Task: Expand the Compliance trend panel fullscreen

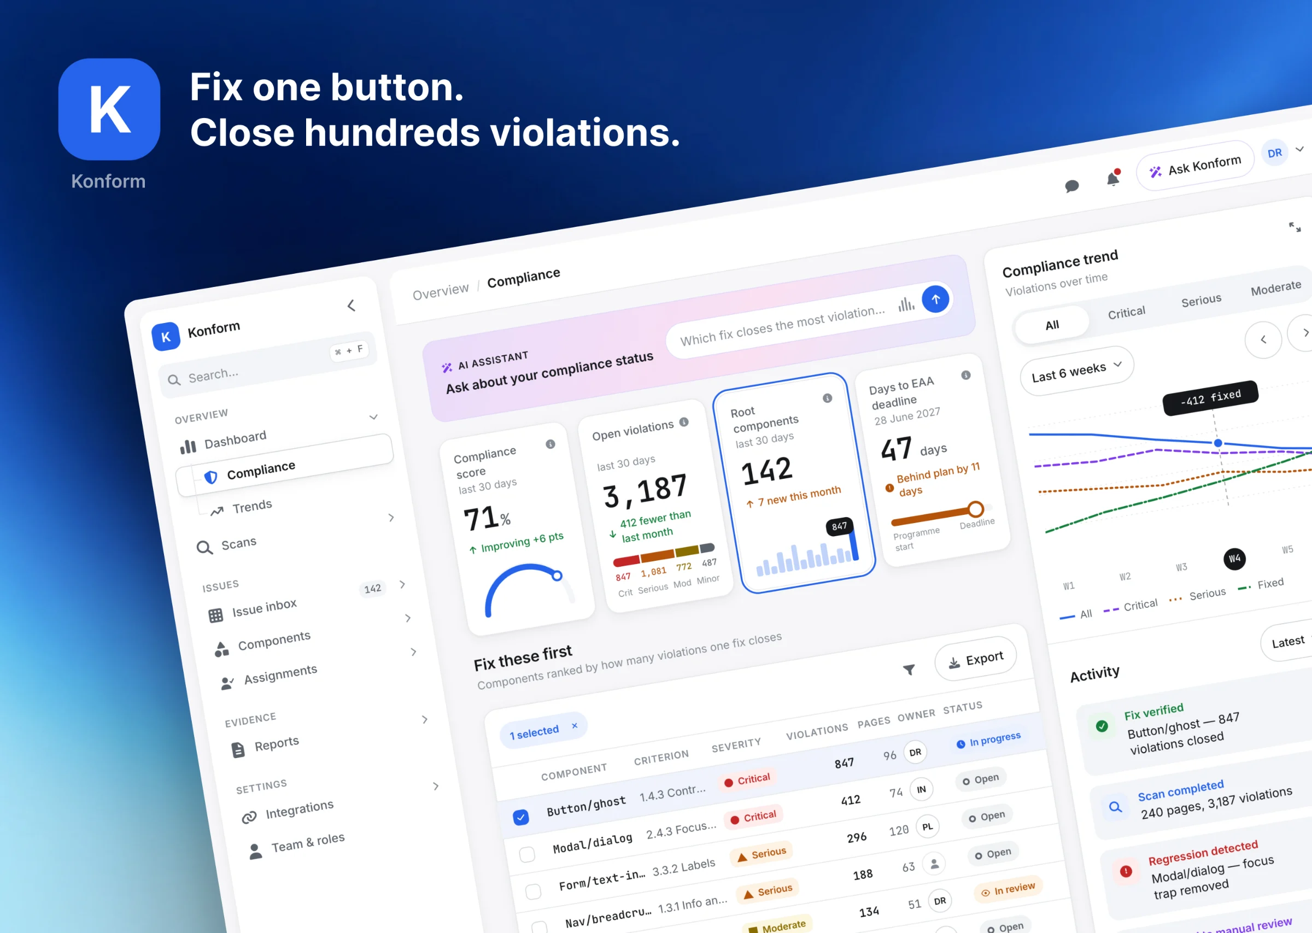Action: tap(1295, 227)
